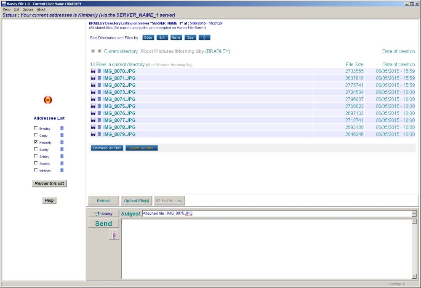Sort files by Ext
421x288 pixels.
pyautogui.click(x=162, y=37)
